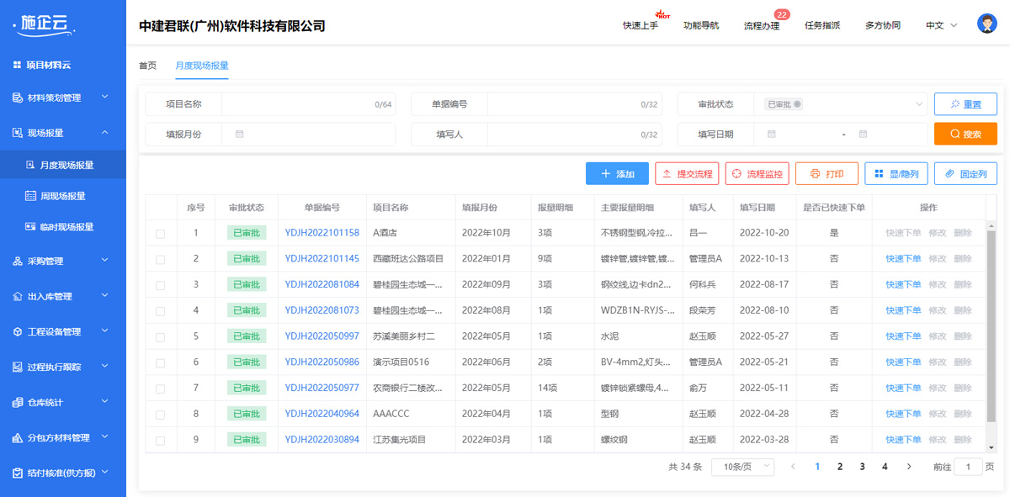Click the 过程执行跟踪 sidebar icon

(x=18, y=367)
